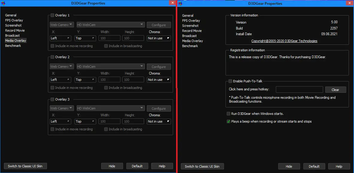Enable the Overlay 2 checkbox
Image resolution: width=354 pixels, height=173 pixels.
pos(52,57)
